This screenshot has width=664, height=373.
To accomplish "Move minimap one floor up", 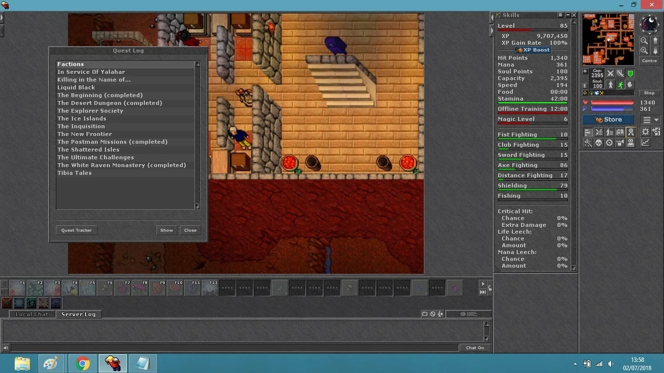I will 655,41.
